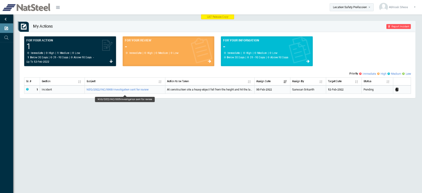This screenshot has width=422, height=193.
Task: Click the My Actions header edit icon
Action: click(x=24, y=27)
